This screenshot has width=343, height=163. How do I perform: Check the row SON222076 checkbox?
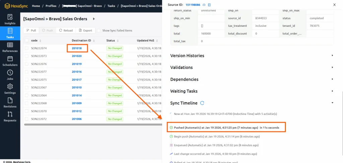pos(26,64)
